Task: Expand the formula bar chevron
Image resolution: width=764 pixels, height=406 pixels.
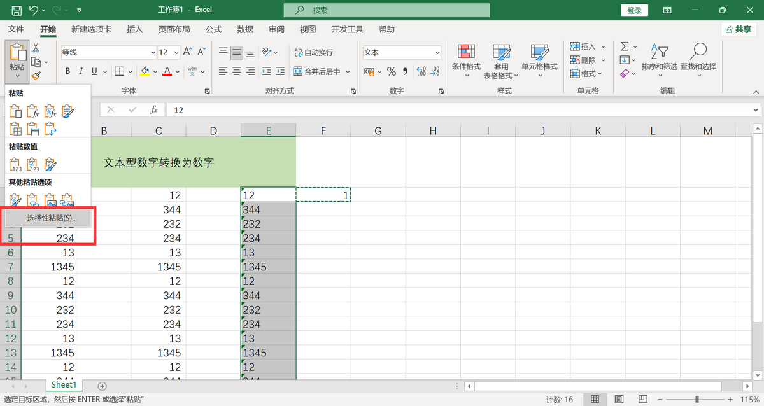Action: coord(756,109)
